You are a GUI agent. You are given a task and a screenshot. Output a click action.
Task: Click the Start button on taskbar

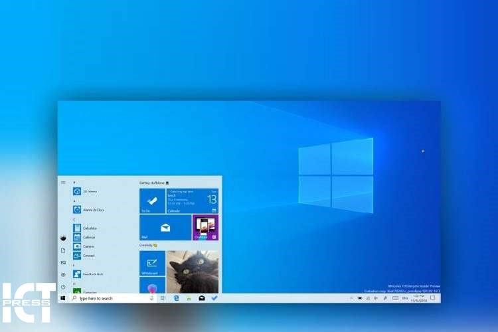pos(63,299)
